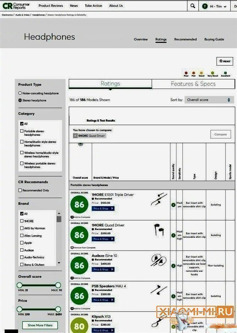Click the brand list scroll down arrow
The height and width of the screenshot is (333, 237).
(59, 263)
